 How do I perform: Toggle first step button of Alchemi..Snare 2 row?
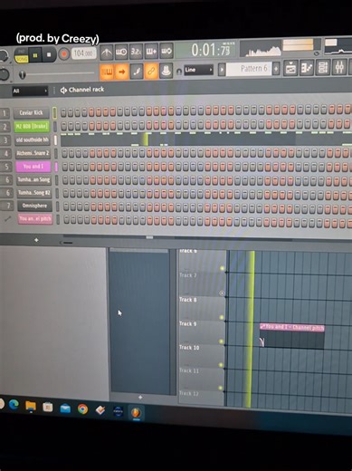pyautogui.click(x=64, y=153)
